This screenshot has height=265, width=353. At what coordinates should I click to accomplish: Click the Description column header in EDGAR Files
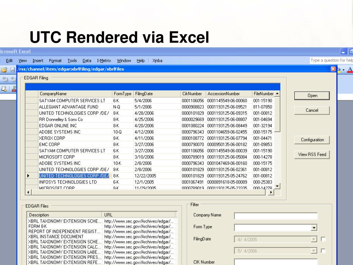(x=64, y=215)
